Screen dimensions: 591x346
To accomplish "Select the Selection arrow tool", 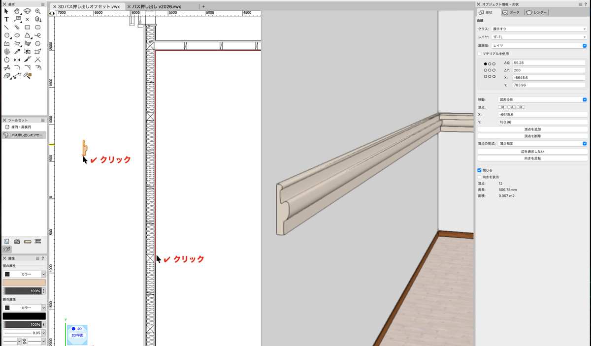I will coord(6,11).
